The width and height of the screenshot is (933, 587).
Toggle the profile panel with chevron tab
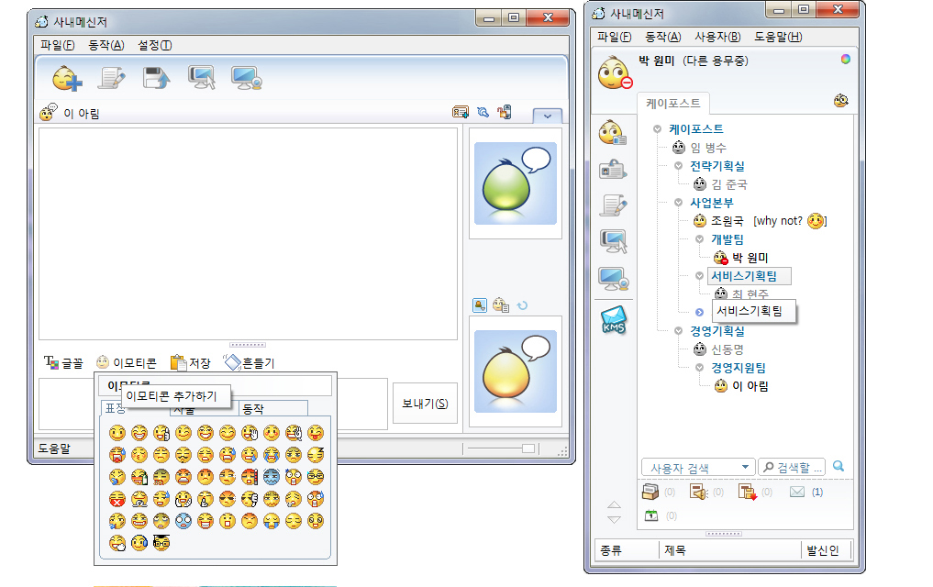point(548,116)
